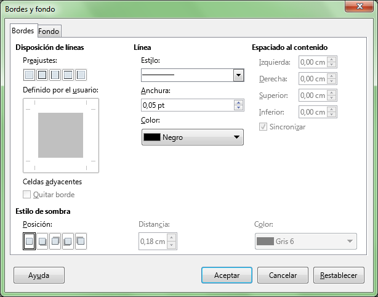Check the Quitar borde option

[x=26, y=195]
